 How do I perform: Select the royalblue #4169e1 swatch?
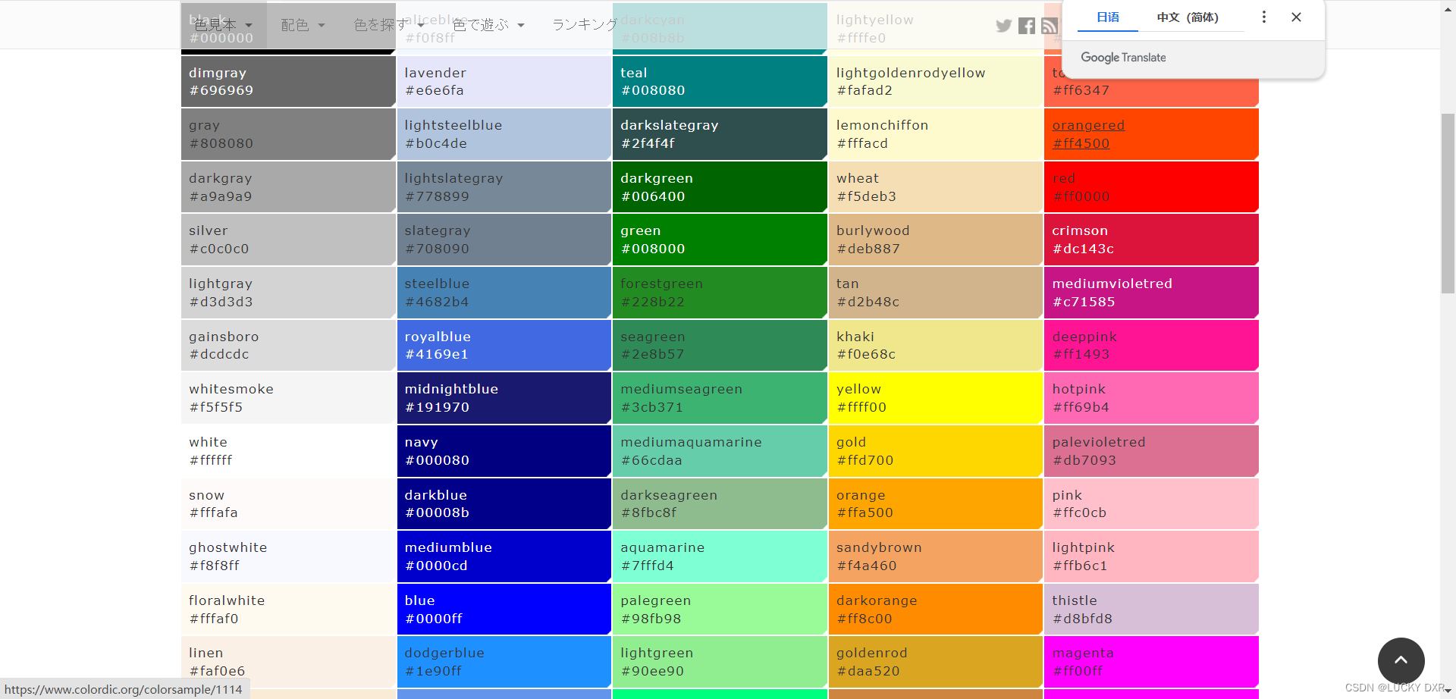504,345
